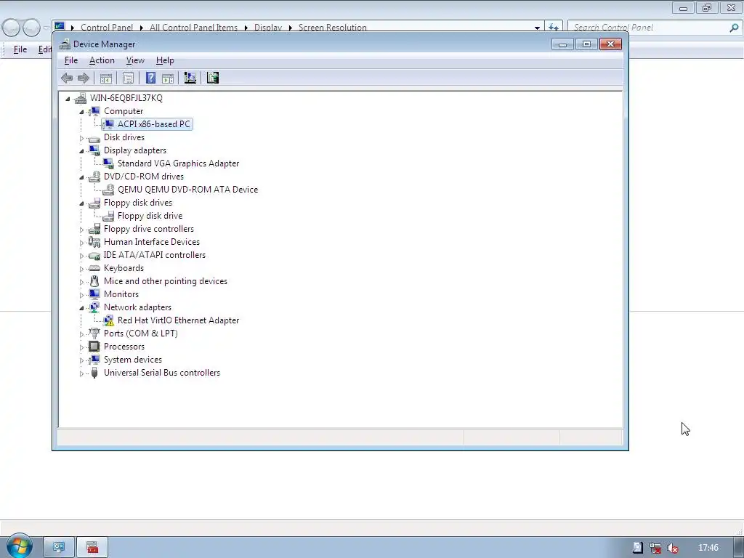Click the action pane toolbar icon beside Help
The height and width of the screenshot is (558, 744).
pyautogui.click(x=168, y=78)
